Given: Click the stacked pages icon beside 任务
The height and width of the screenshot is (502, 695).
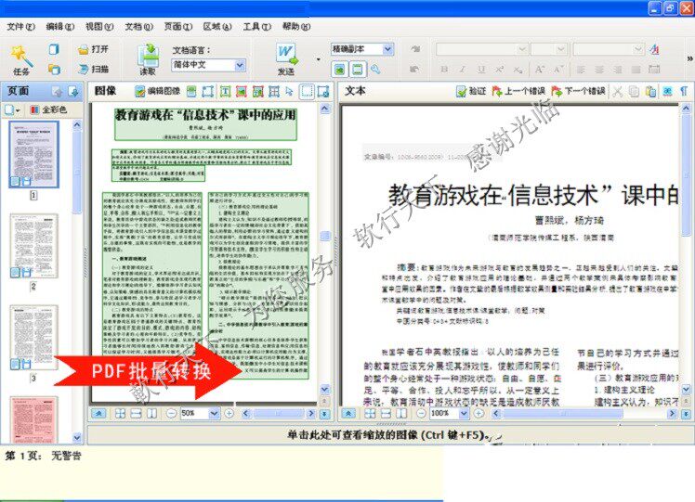Looking at the screenshot, I should (54, 69).
